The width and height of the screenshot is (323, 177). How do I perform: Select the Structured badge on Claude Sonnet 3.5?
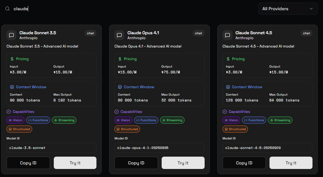pyautogui.click(x=19, y=129)
